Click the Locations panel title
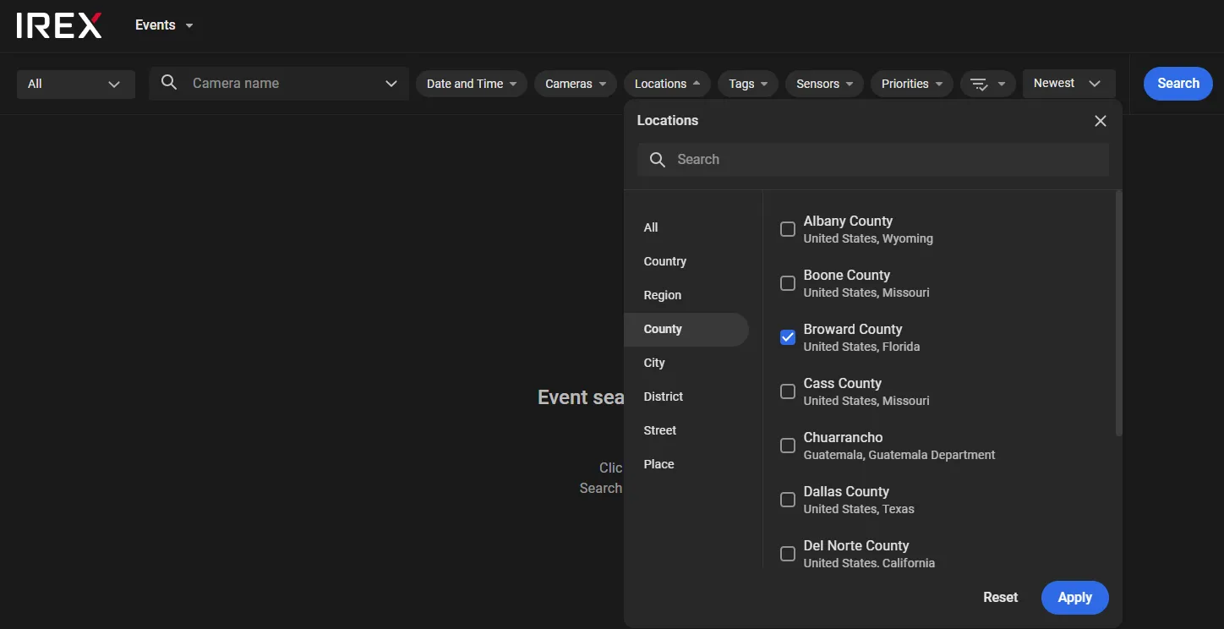The image size is (1224, 629). (667, 120)
